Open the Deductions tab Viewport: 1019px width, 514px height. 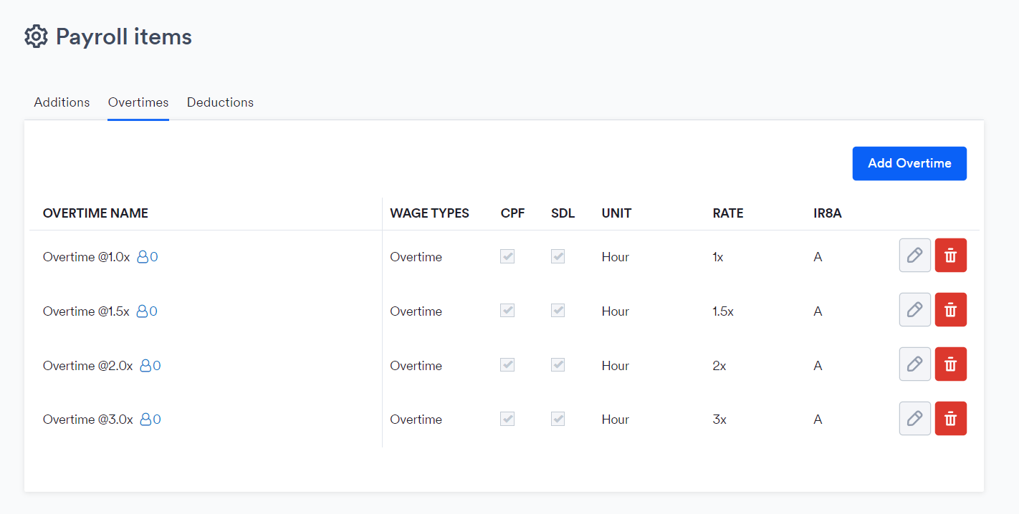pyautogui.click(x=220, y=102)
